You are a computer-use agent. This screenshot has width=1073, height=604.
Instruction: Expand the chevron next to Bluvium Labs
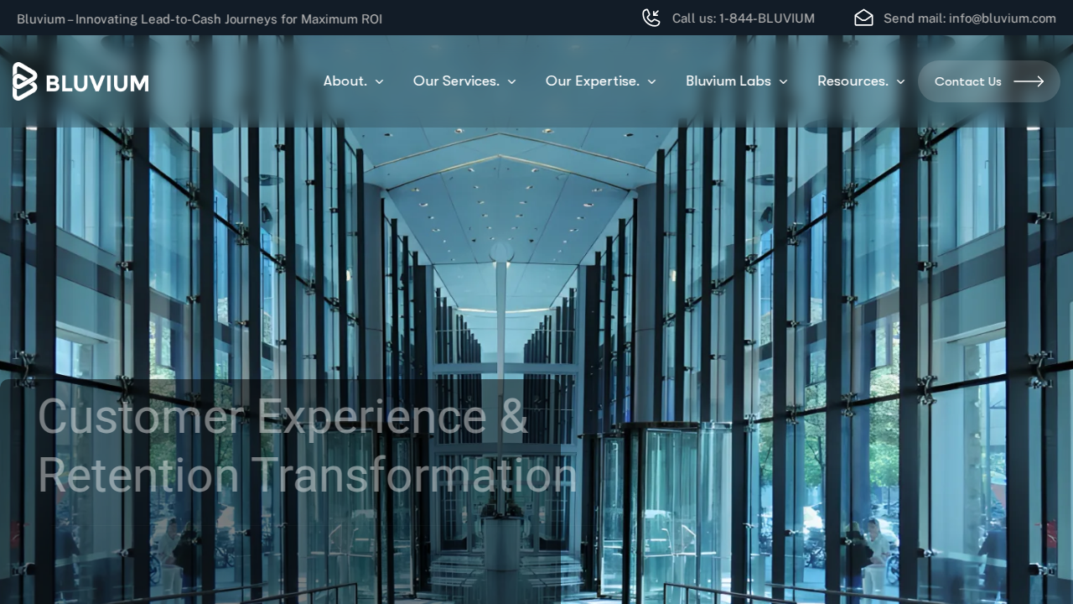tap(783, 81)
